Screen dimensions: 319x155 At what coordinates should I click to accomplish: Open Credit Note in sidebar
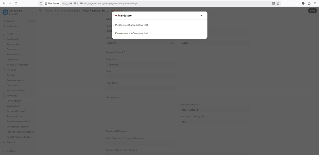click(x=12, y=60)
